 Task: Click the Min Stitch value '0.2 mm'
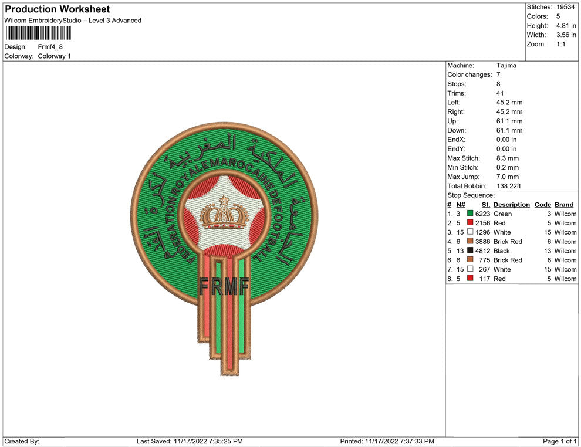click(508, 167)
